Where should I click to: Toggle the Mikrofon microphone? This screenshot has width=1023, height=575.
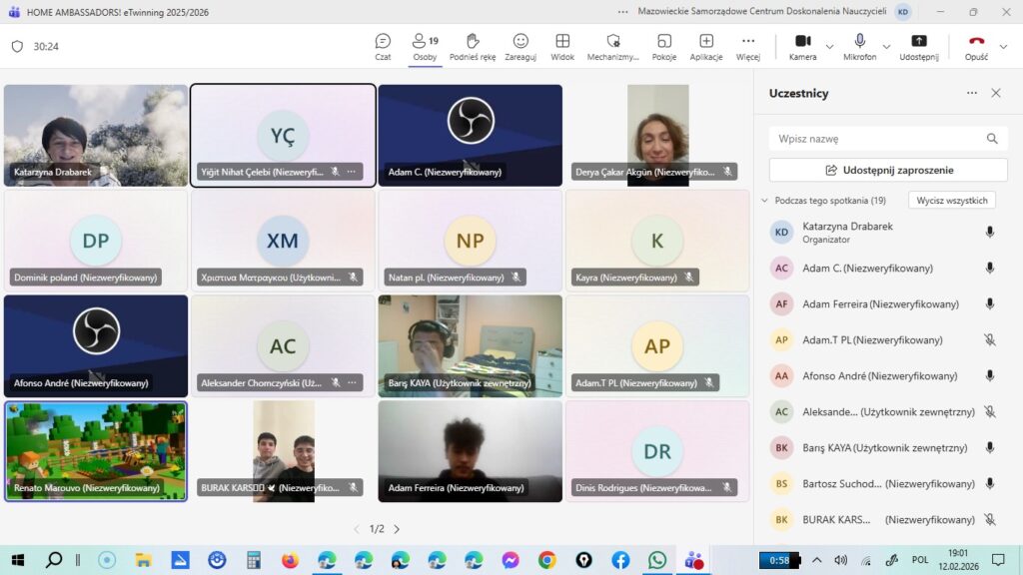click(x=859, y=47)
